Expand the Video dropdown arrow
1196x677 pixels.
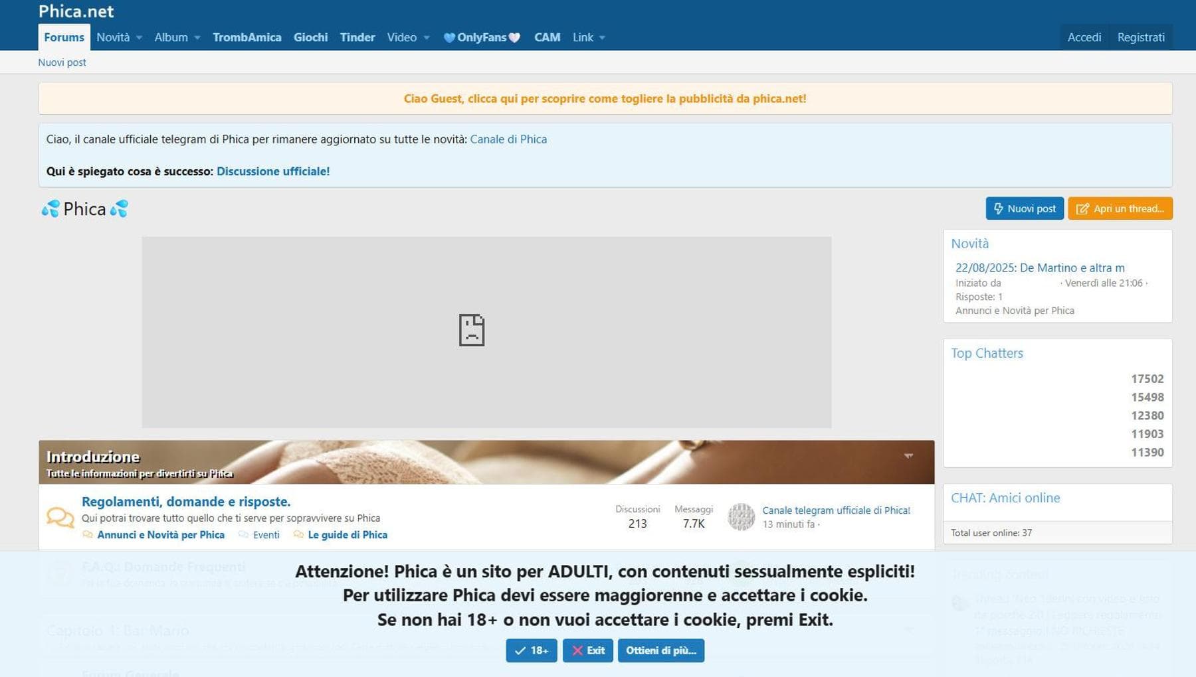[426, 38]
